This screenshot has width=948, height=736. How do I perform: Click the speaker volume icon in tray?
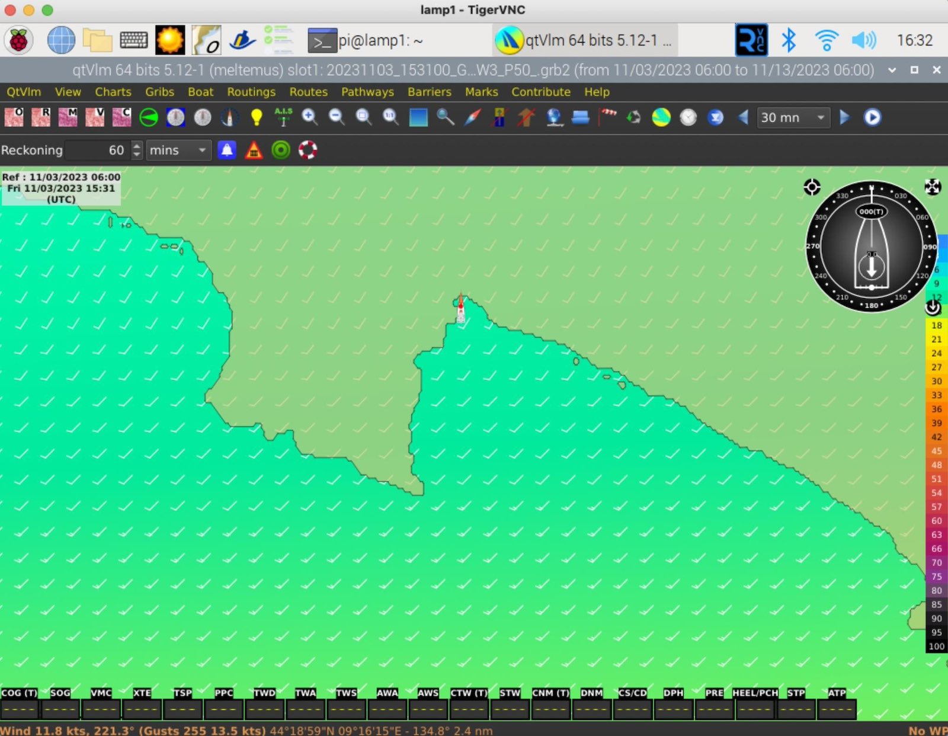pyautogui.click(x=863, y=40)
